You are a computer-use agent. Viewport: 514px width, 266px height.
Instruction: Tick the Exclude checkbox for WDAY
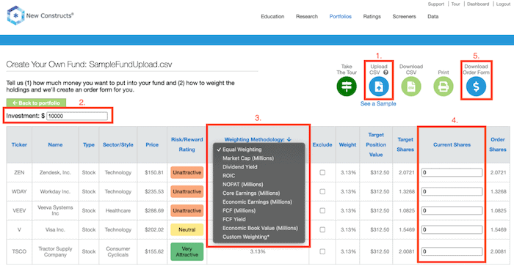[x=322, y=191]
